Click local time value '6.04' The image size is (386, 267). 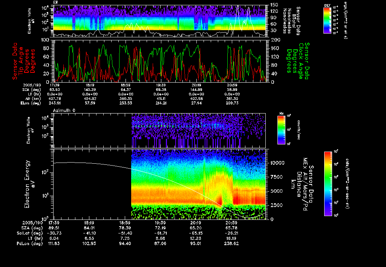[54, 238]
